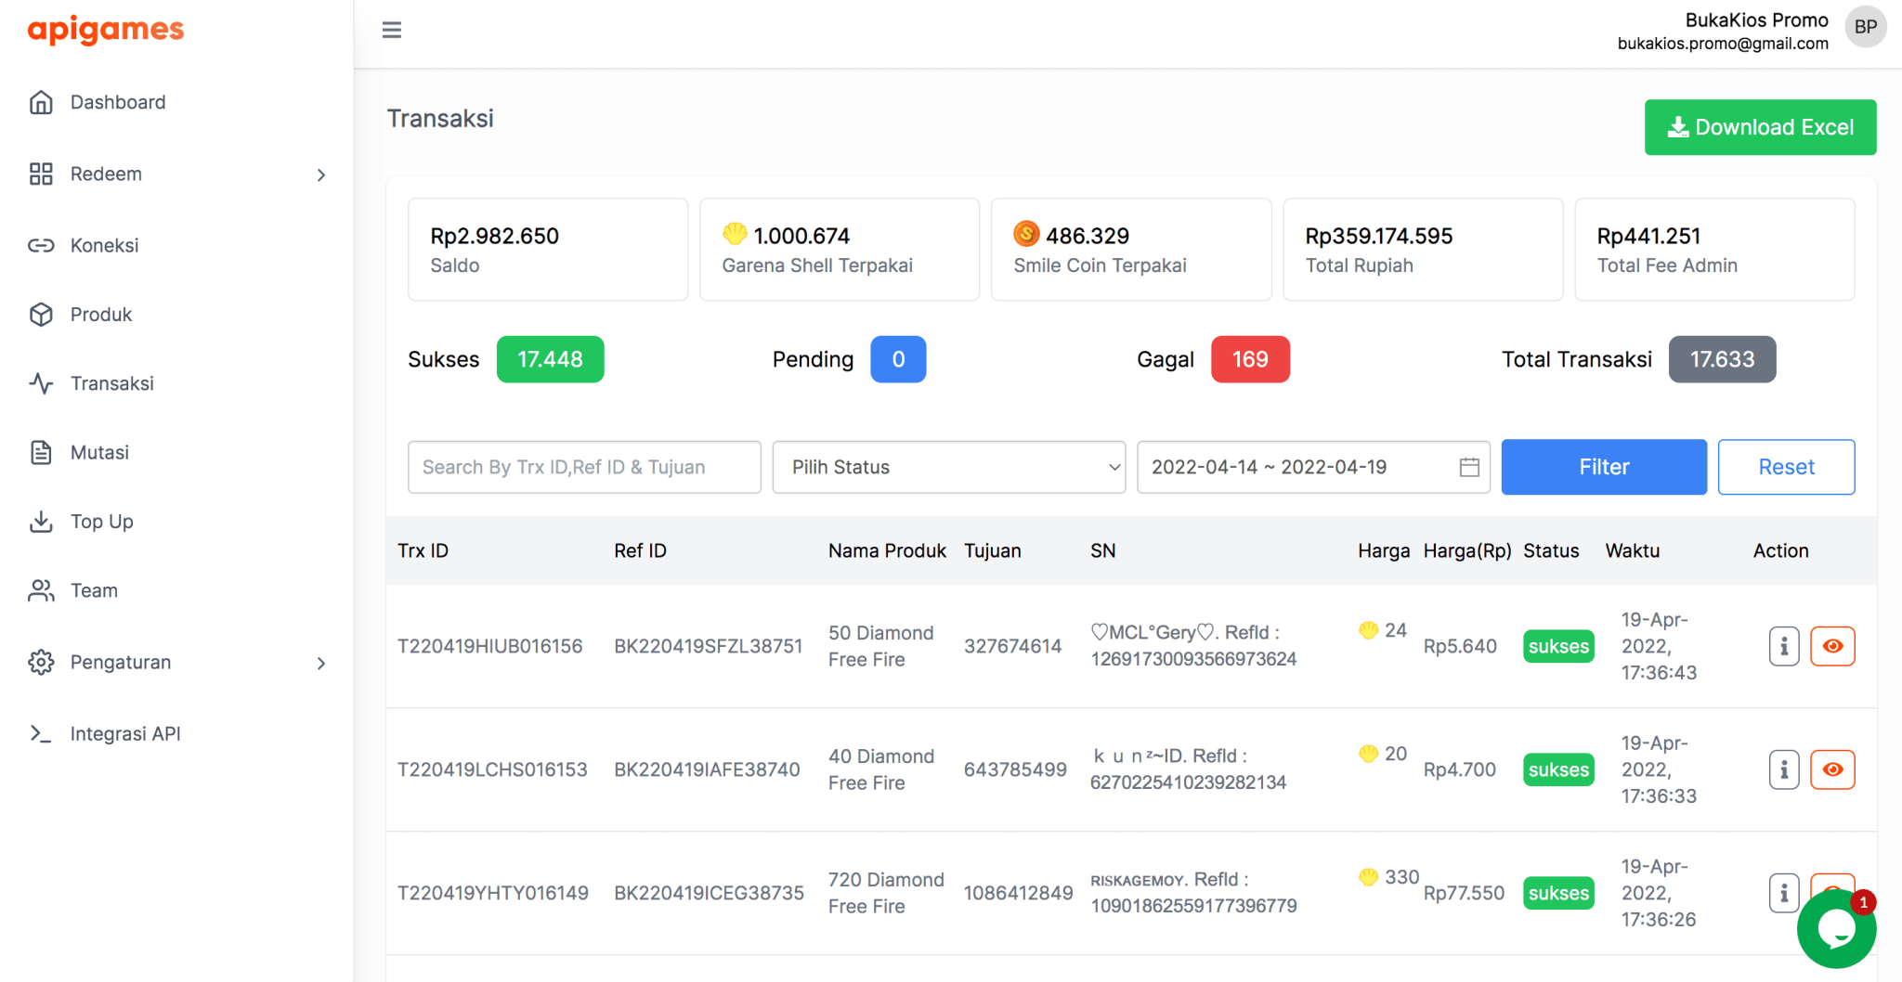The image size is (1902, 982).
Task: Open the BP user avatar
Action: coord(1865,27)
